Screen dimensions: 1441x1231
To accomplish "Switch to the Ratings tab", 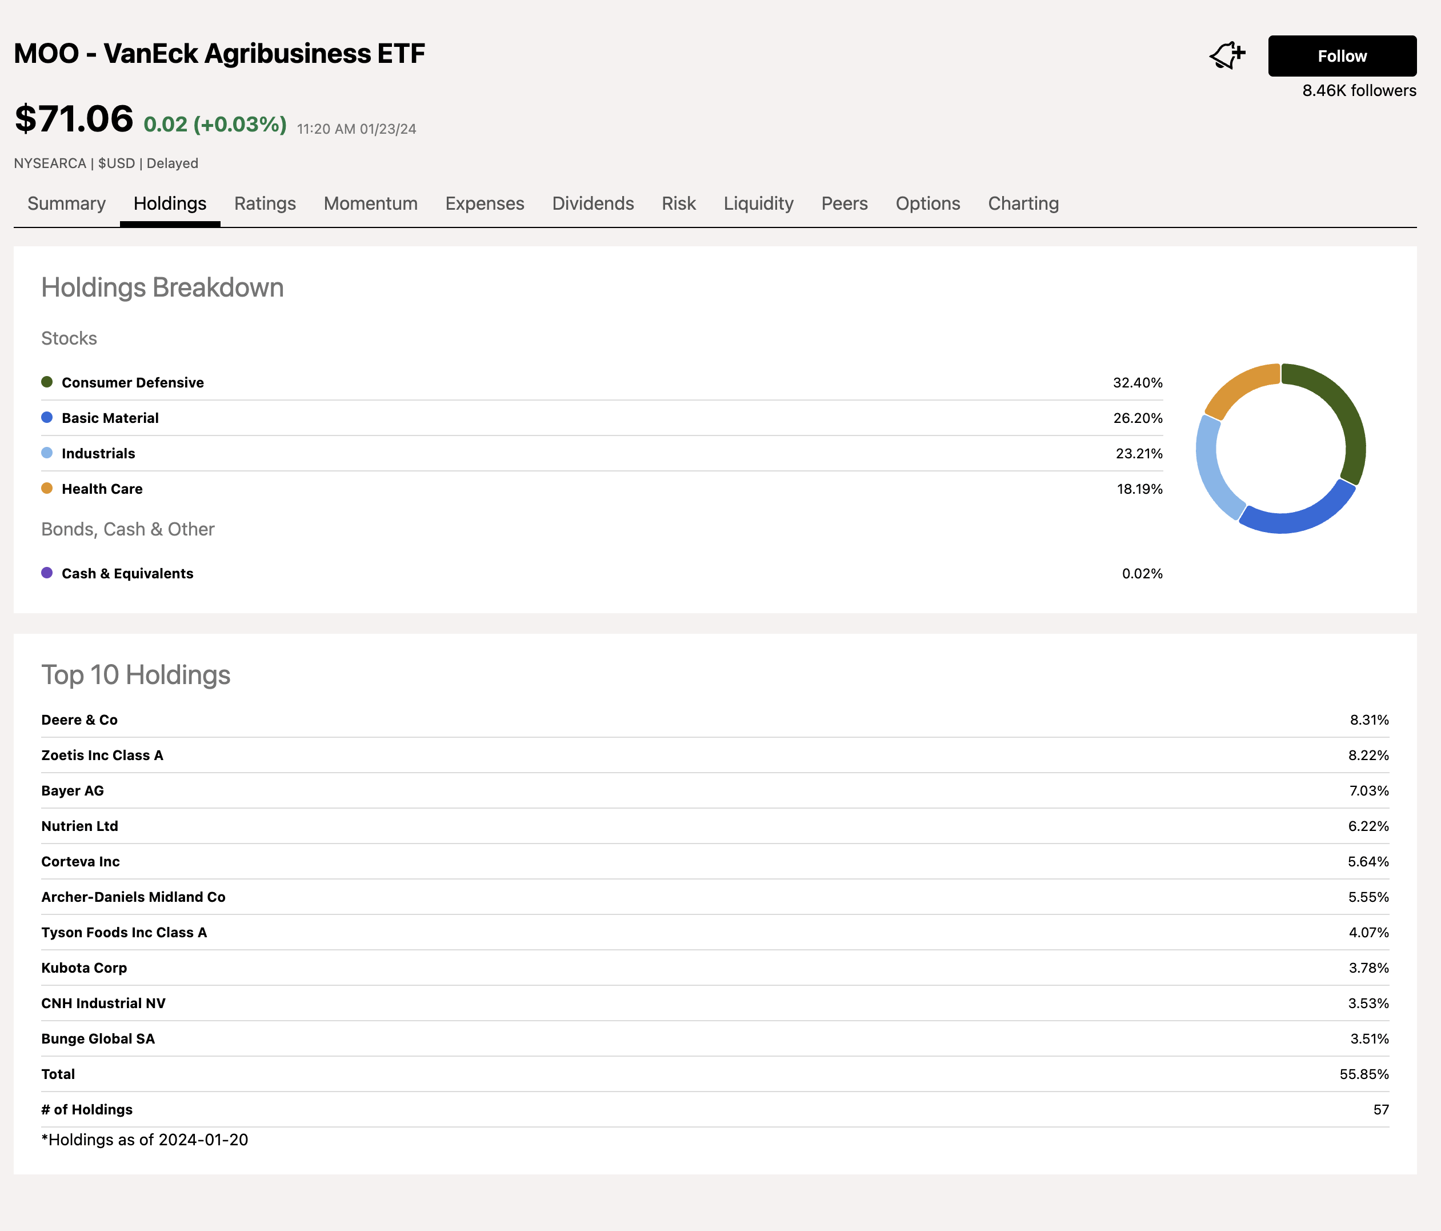I will (265, 204).
